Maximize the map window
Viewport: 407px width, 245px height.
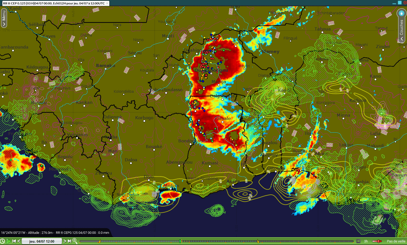coord(400,3)
